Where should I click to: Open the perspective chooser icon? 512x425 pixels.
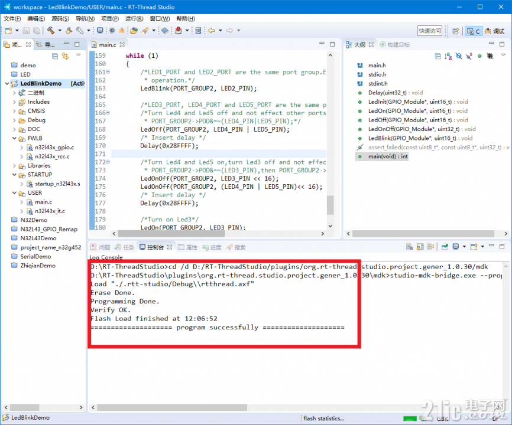455,31
